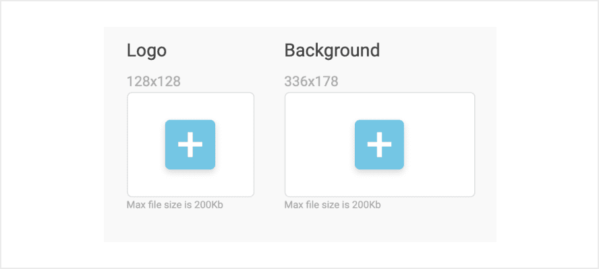Add a 128x128 logo image via plus icon
Image resolution: width=599 pixels, height=269 pixels.
point(190,145)
